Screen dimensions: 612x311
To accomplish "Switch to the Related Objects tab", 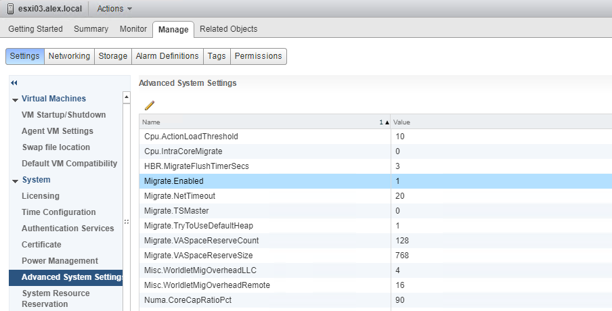I will (x=228, y=29).
